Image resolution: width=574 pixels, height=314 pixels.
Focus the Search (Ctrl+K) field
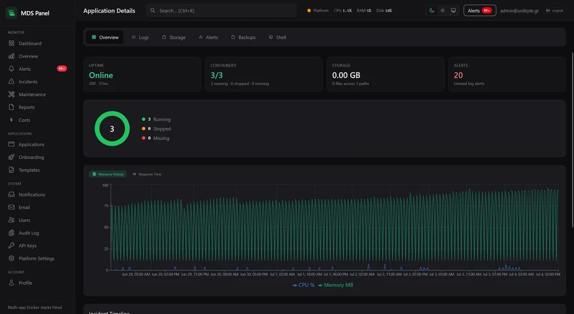pyautogui.click(x=221, y=11)
